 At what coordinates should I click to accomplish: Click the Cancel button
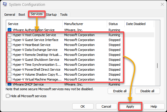coord(106,106)
